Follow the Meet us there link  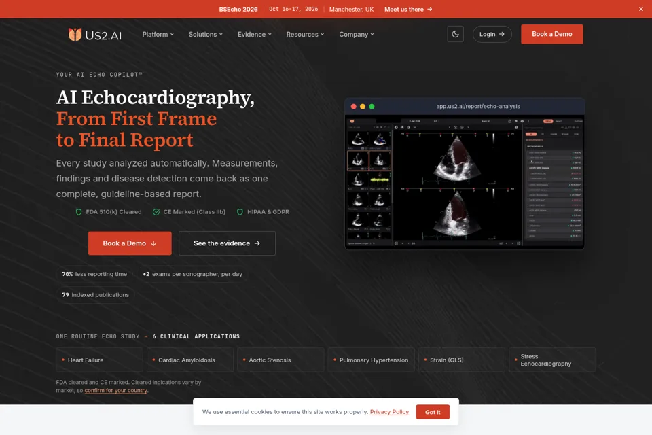408,9
